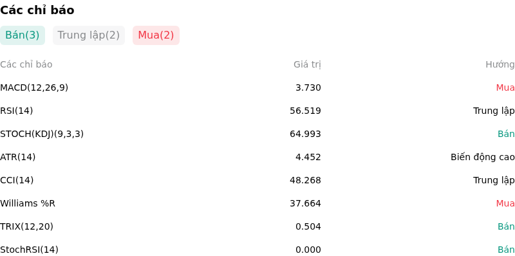
Task: Select the Bán(3) filter chip
Action: point(23,35)
